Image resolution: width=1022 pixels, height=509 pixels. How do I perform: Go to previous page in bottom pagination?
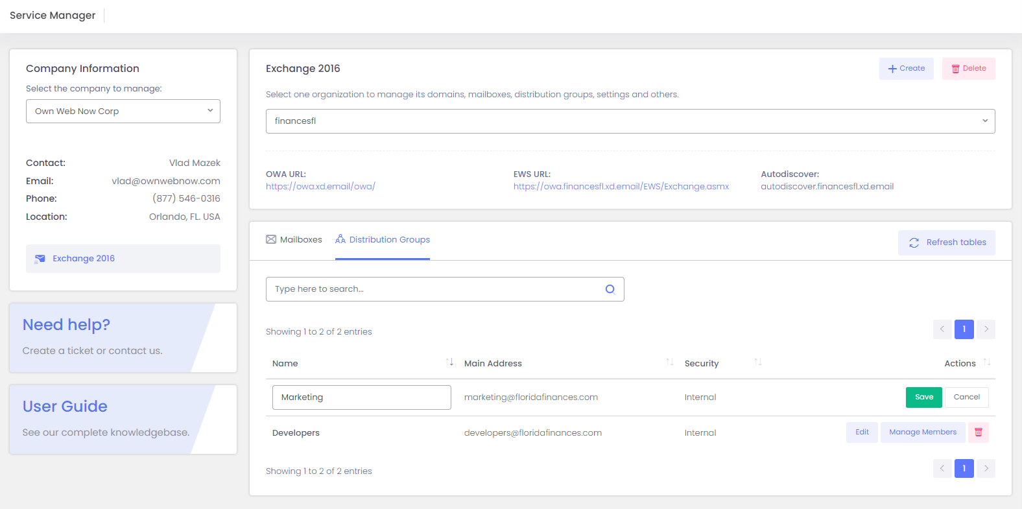pos(942,468)
